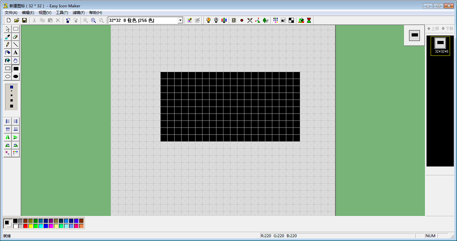
Task: Open the 滤镜(F) filter menu
Action: (78, 12)
